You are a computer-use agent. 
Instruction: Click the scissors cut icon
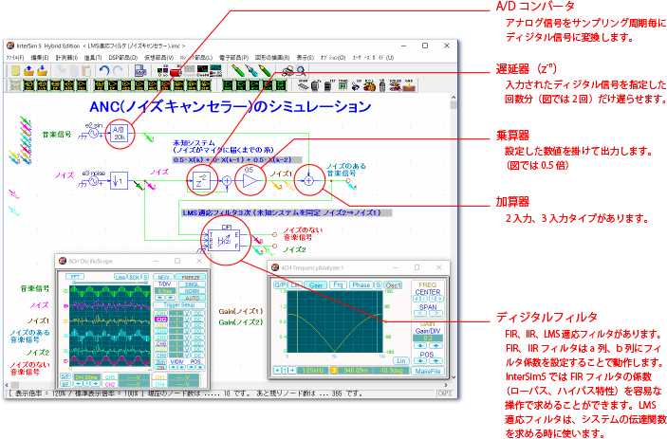[61, 71]
